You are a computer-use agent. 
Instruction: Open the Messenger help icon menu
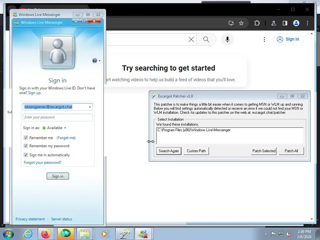[96, 61]
